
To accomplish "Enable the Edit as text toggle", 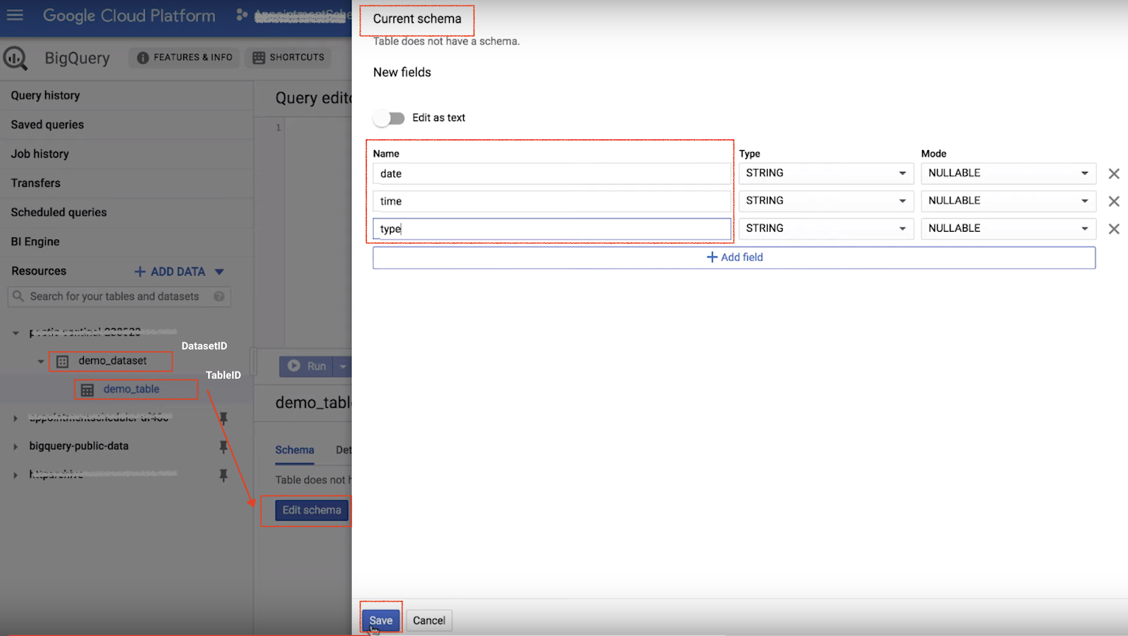I will (388, 118).
